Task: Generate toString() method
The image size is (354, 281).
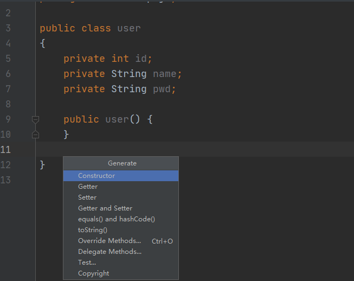Action: tap(121, 230)
